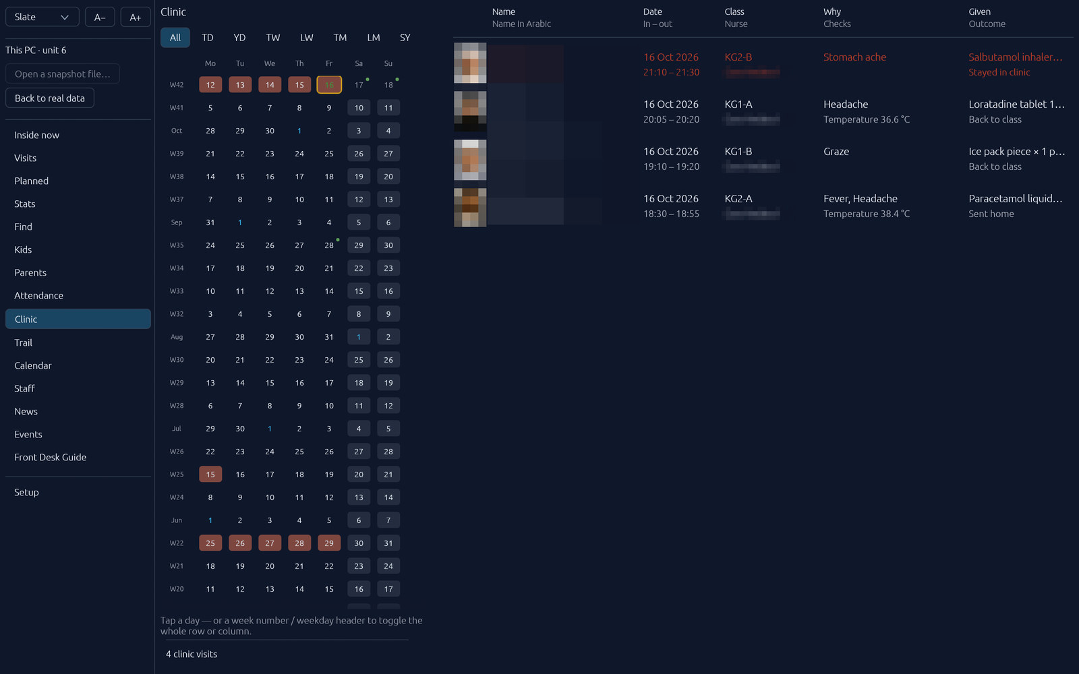The height and width of the screenshot is (674, 1079).
Task: Toggle day 12 in week W42
Action: [210, 85]
